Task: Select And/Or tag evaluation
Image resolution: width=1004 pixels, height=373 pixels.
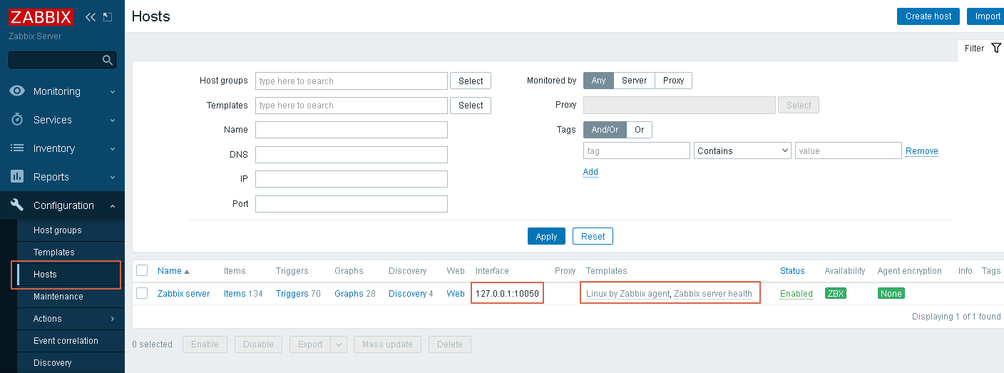Action: [605, 130]
